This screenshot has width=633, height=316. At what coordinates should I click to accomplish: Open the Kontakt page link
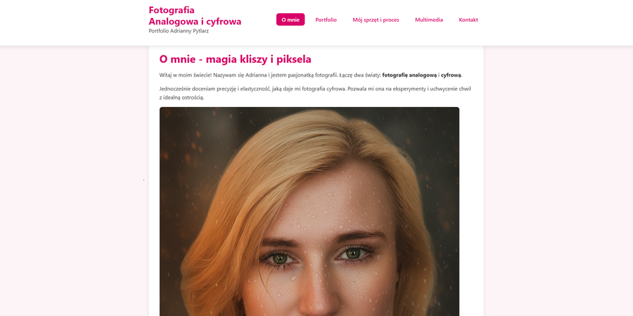pos(468,19)
